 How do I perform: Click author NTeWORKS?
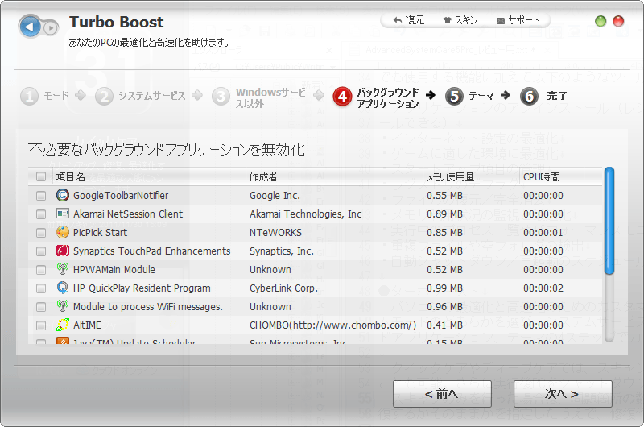pos(275,233)
